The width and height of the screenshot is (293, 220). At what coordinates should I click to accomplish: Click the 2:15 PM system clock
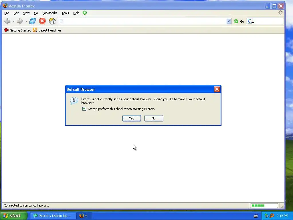click(x=282, y=216)
